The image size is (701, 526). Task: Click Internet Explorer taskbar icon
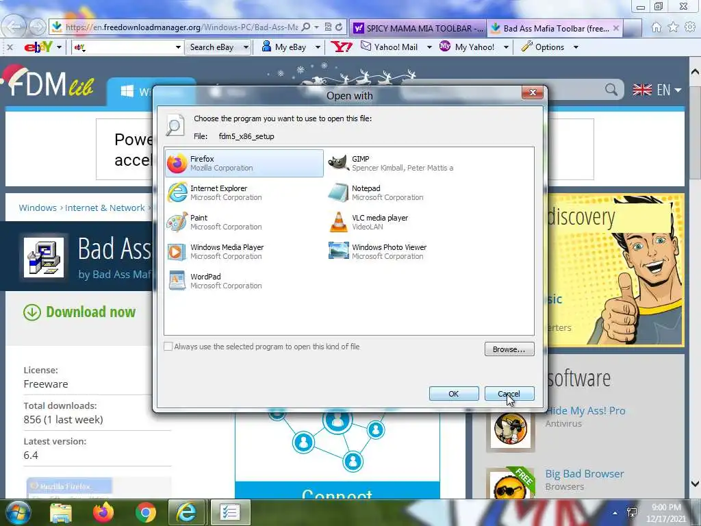187,512
